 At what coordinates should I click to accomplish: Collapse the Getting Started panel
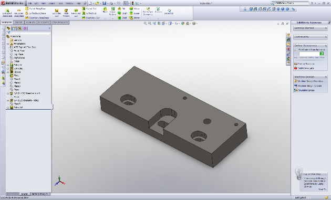coord(326,28)
